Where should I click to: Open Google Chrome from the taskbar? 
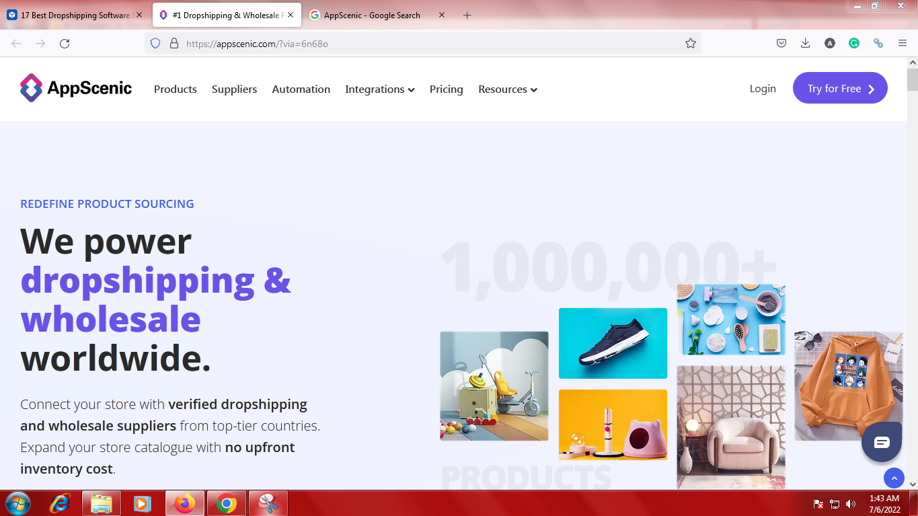pyautogui.click(x=227, y=503)
